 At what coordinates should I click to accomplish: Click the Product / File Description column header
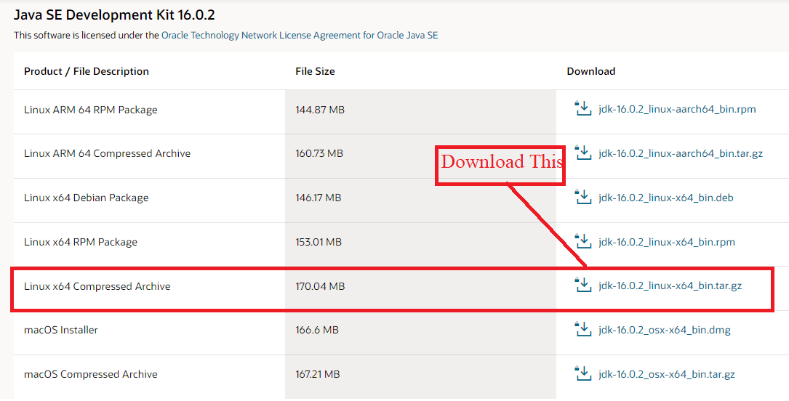(x=87, y=71)
